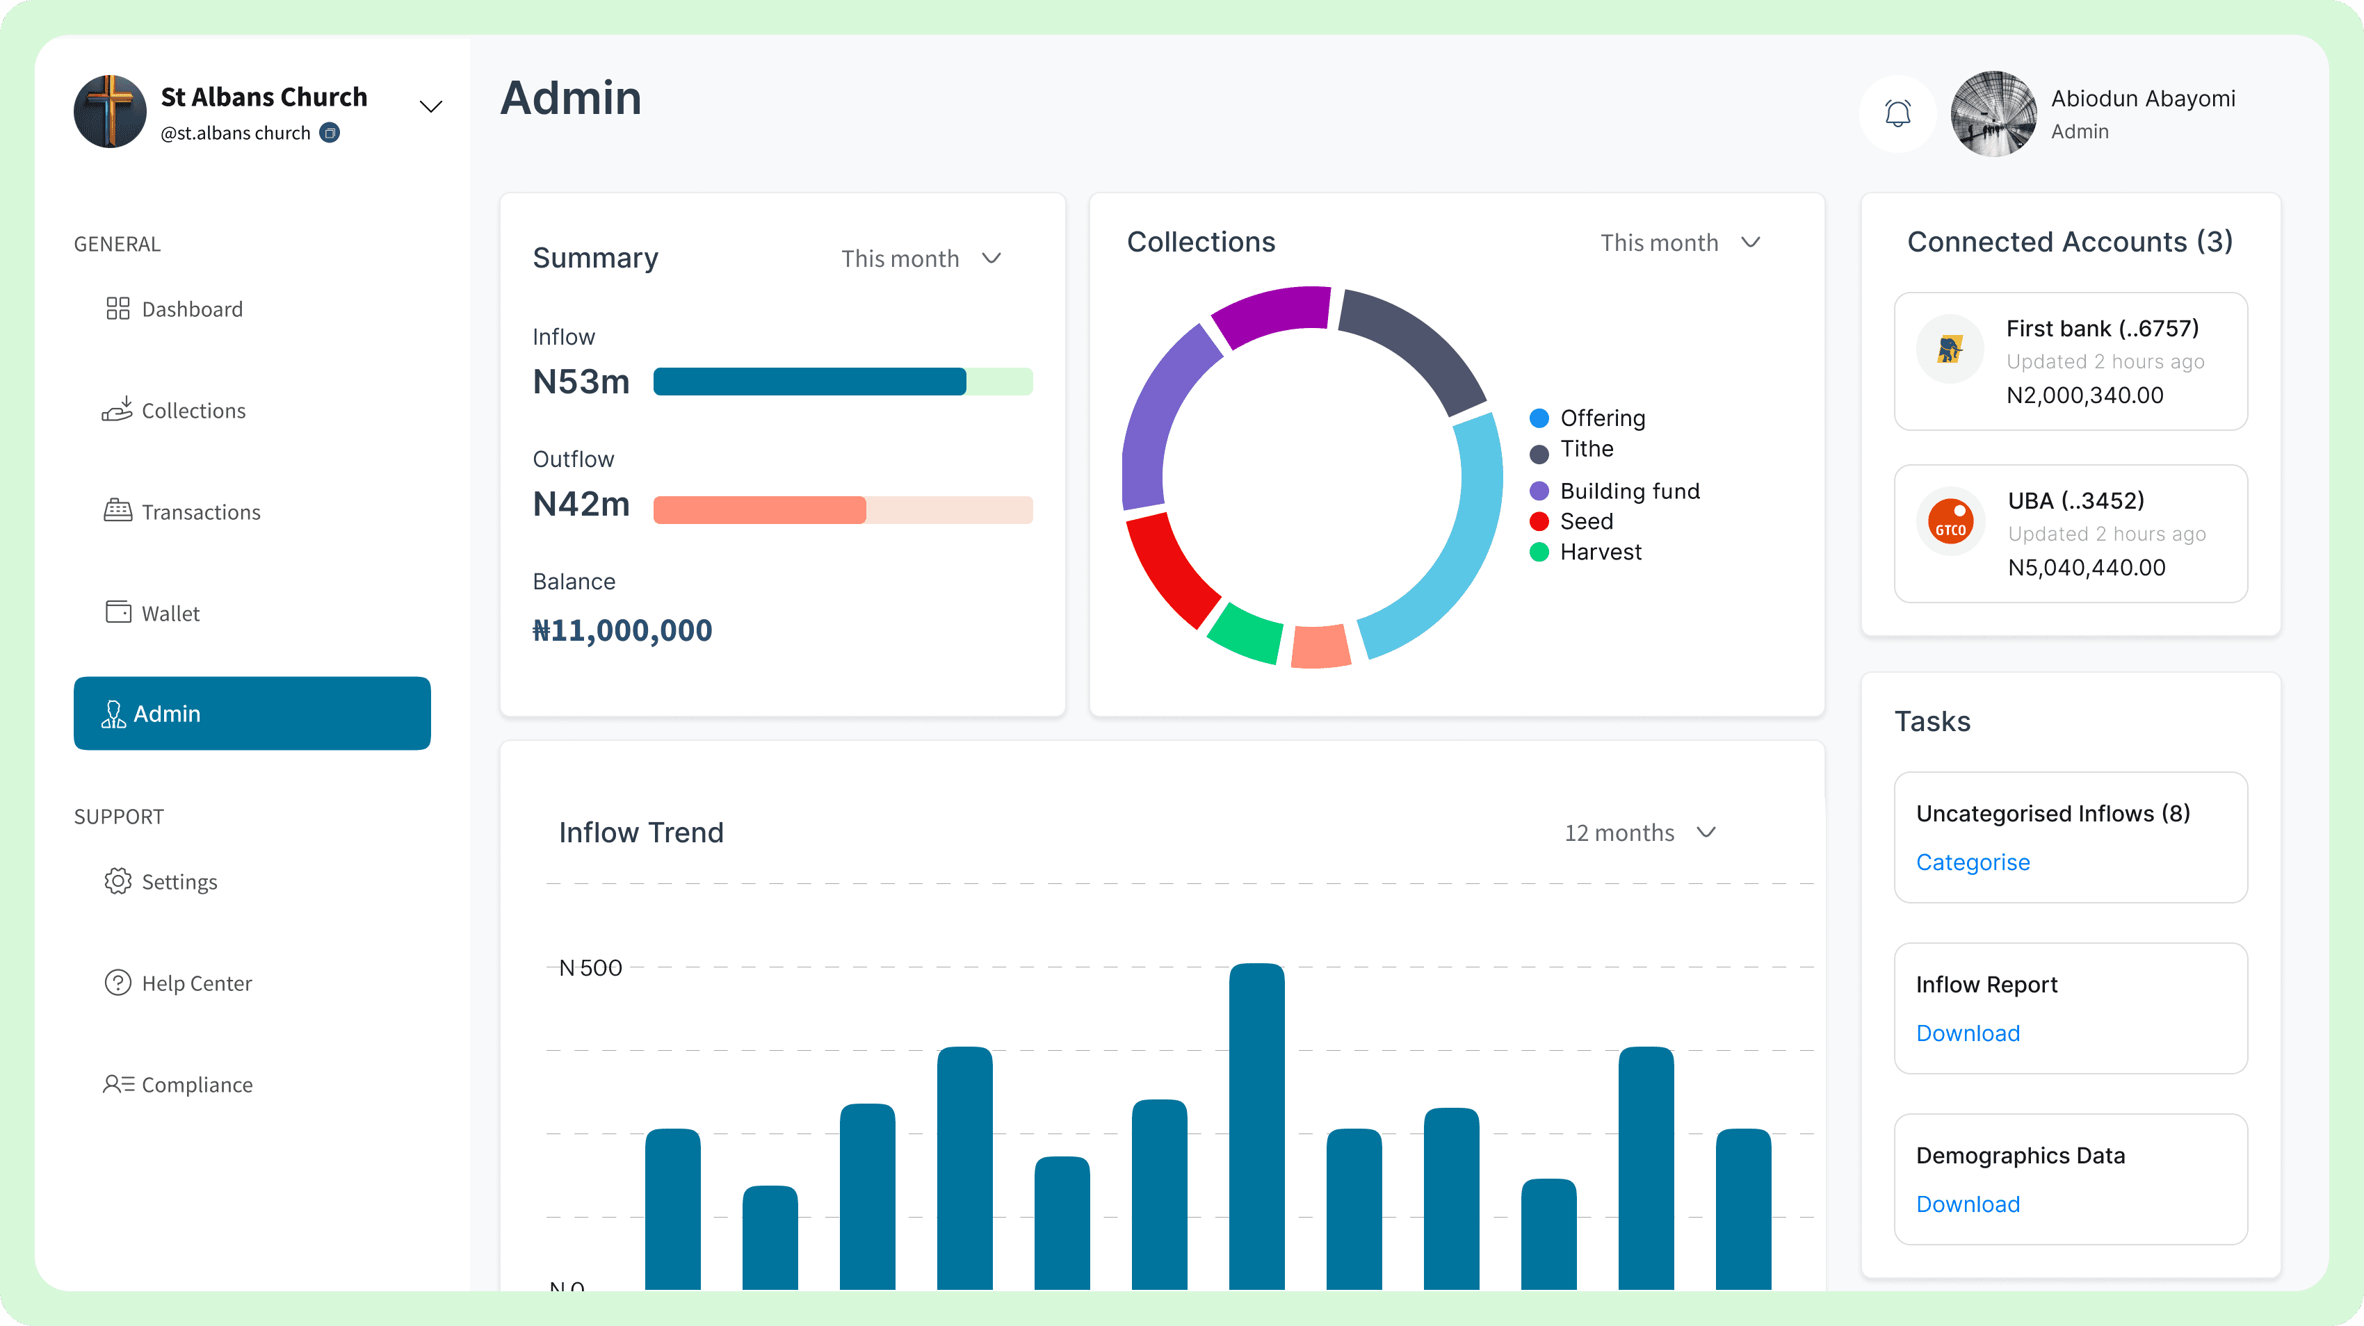
Task: Click the Wallet icon in sidebar
Action: point(118,612)
